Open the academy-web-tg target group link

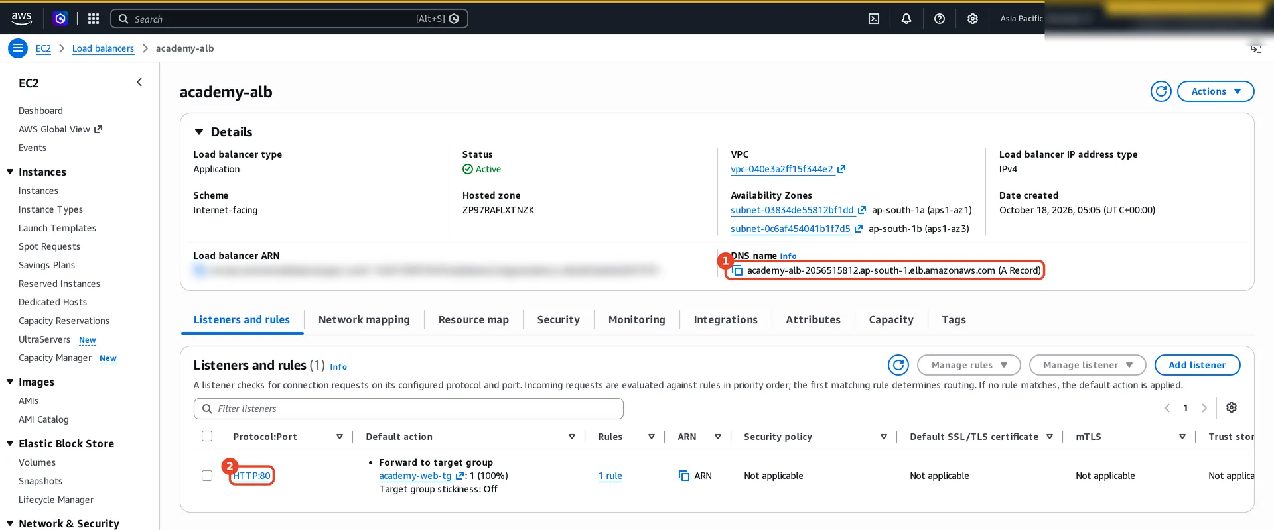coord(415,476)
